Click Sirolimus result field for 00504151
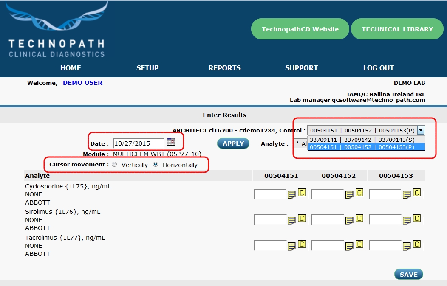 tap(270, 220)
